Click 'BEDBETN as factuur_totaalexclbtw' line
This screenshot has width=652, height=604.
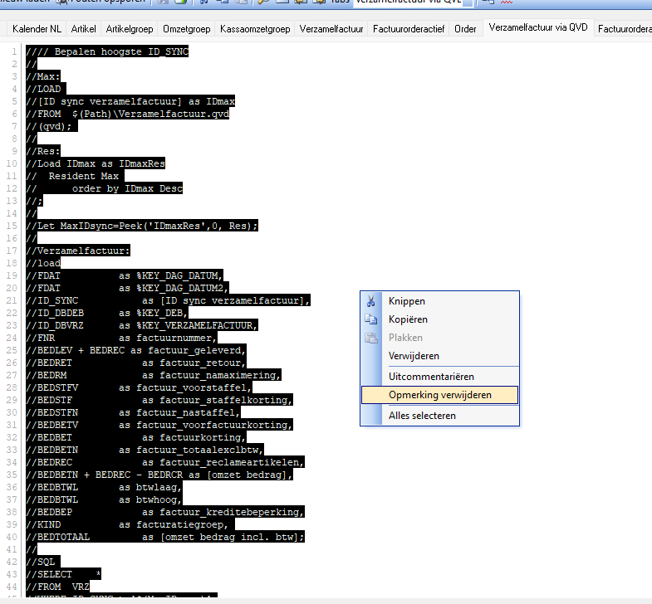click(x=145, y=451)
